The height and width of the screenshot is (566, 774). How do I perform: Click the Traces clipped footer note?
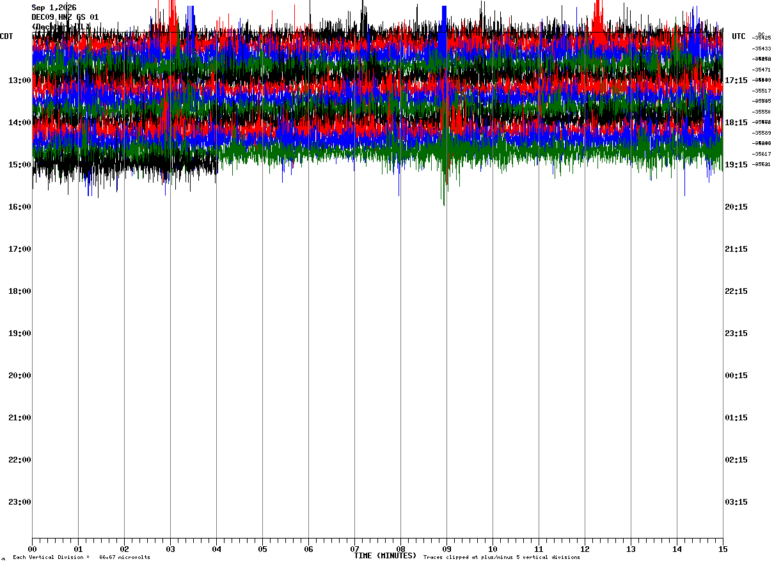pos(502,558)
